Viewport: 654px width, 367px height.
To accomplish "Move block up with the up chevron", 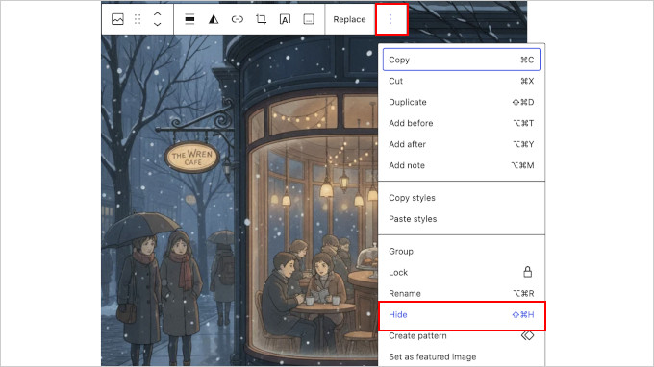I will click(157, 13).
